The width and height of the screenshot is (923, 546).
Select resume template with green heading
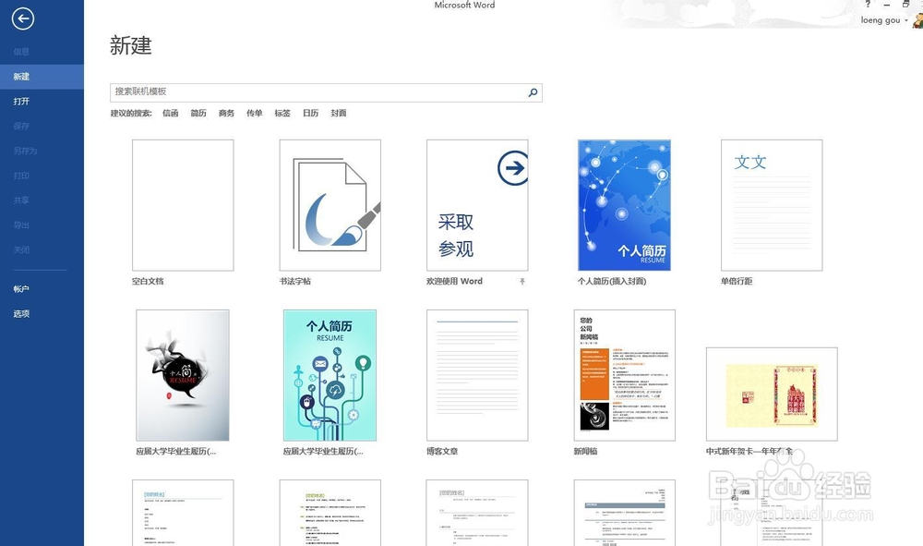pyautogui.click(x=330, y=513)
